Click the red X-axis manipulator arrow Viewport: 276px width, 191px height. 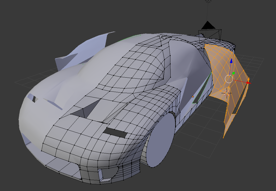click(249, 83)
